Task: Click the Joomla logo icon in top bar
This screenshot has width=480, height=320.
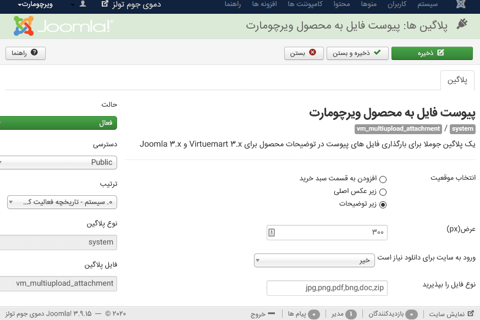Action: [461, 5]
